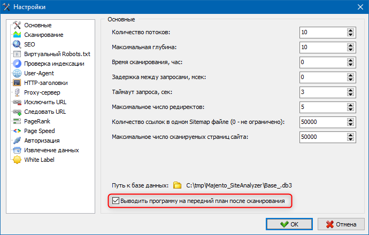Open Извлечение данных section
369x235 pixels.
(x=51, y=150)
